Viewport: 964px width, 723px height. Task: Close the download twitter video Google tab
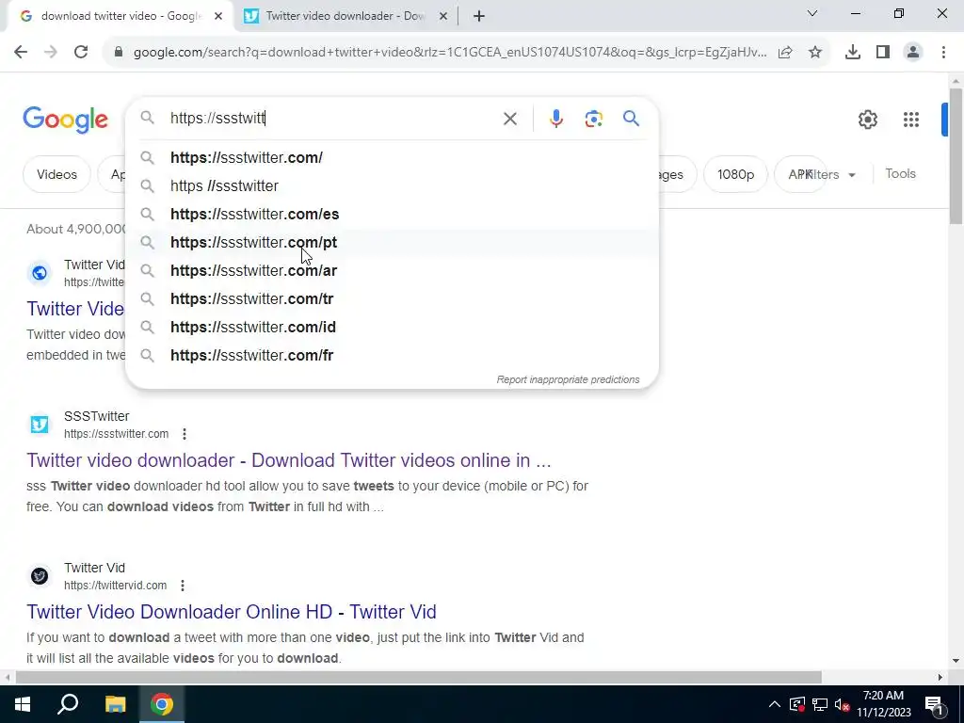click(x=218, y=17)
